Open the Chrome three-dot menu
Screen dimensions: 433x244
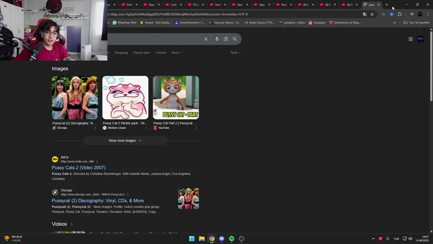coord(428,14)
